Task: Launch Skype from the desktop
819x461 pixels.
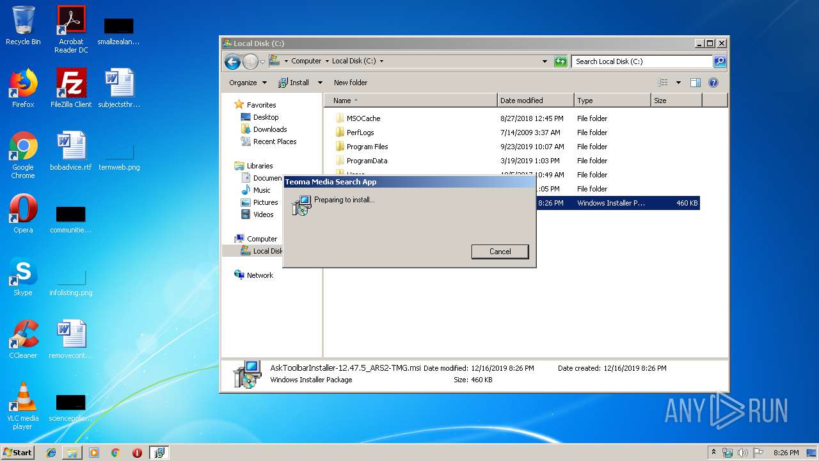Action: click(x=23, y=277)
